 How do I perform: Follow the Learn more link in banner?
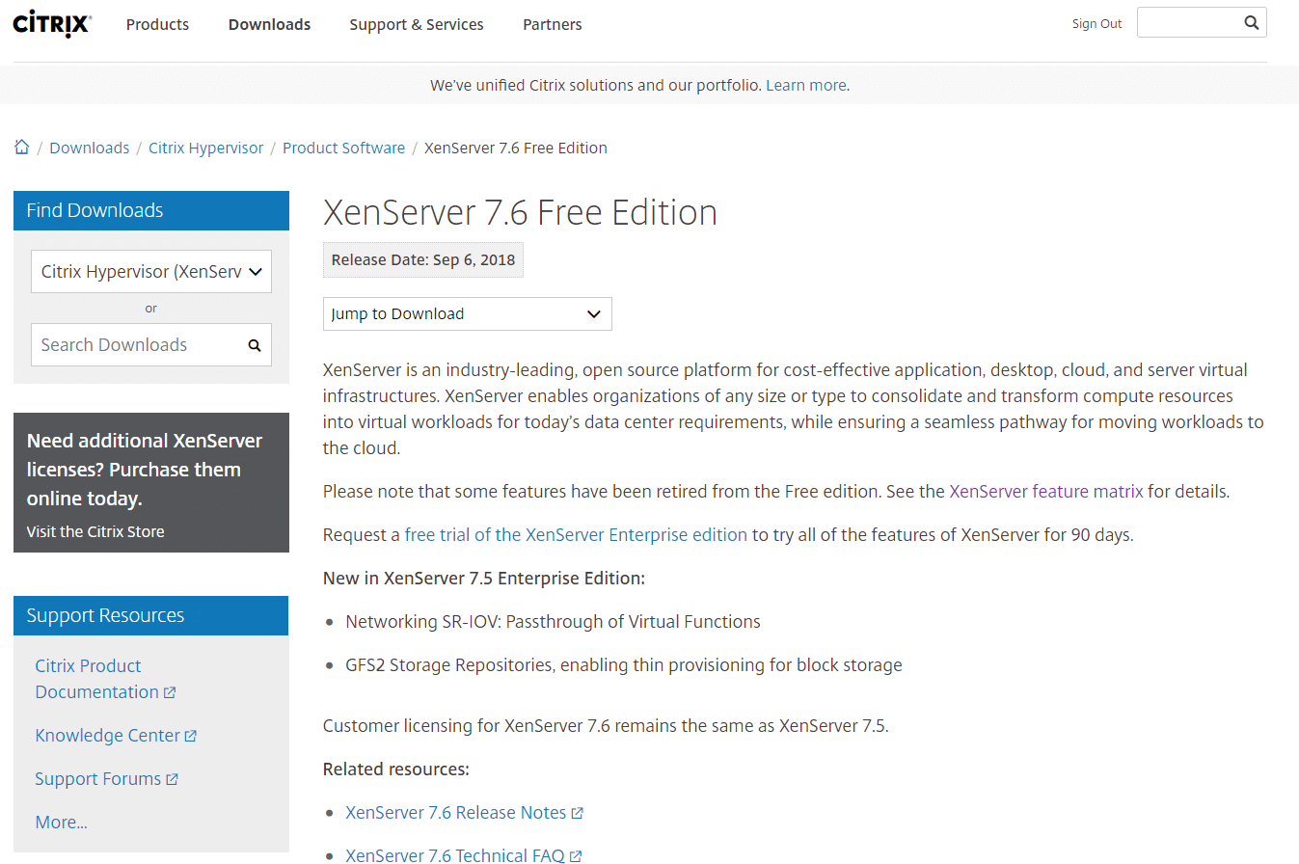point(806,85)
